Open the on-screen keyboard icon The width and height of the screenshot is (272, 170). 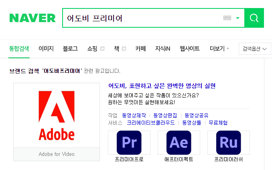(x=227, y=18)
